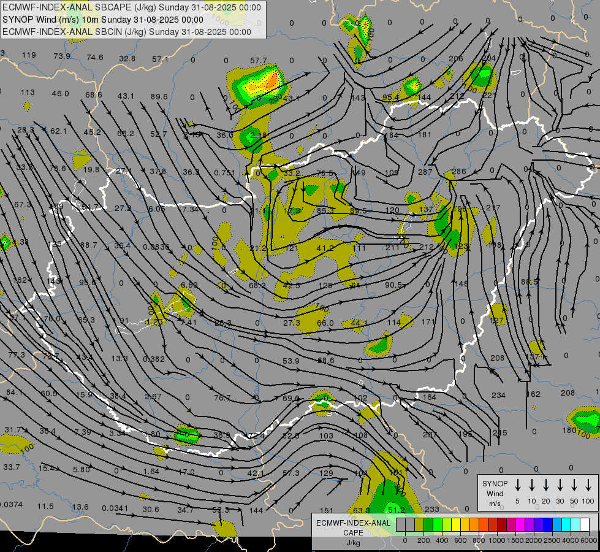The image size is (600, 552).
Task: Click the 217 value on the map
Action: coord(493,208)
